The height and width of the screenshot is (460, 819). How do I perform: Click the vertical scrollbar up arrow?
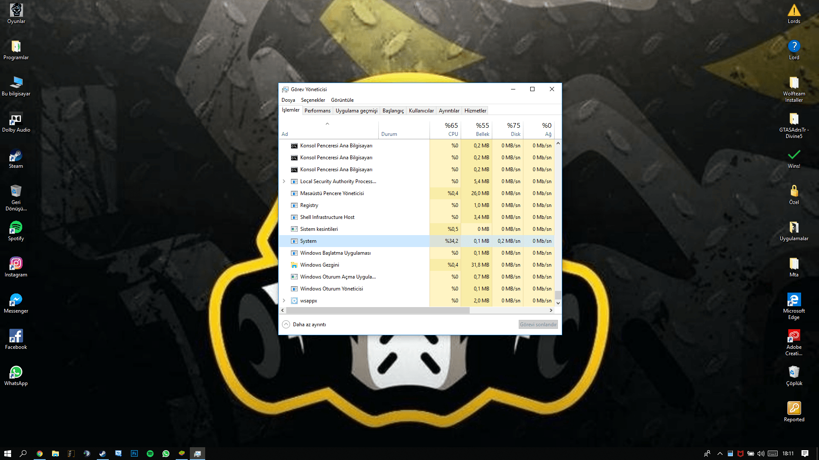(x=558, y=144)
